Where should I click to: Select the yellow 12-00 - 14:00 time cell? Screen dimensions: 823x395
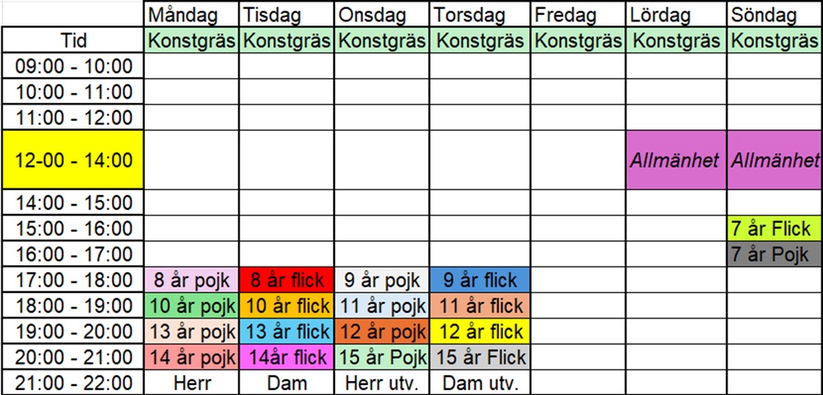click(x=72, y=160)
